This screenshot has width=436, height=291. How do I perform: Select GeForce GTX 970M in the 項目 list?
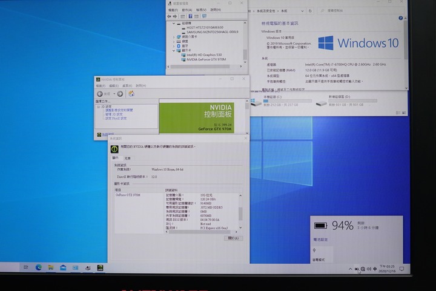(128, 195)
